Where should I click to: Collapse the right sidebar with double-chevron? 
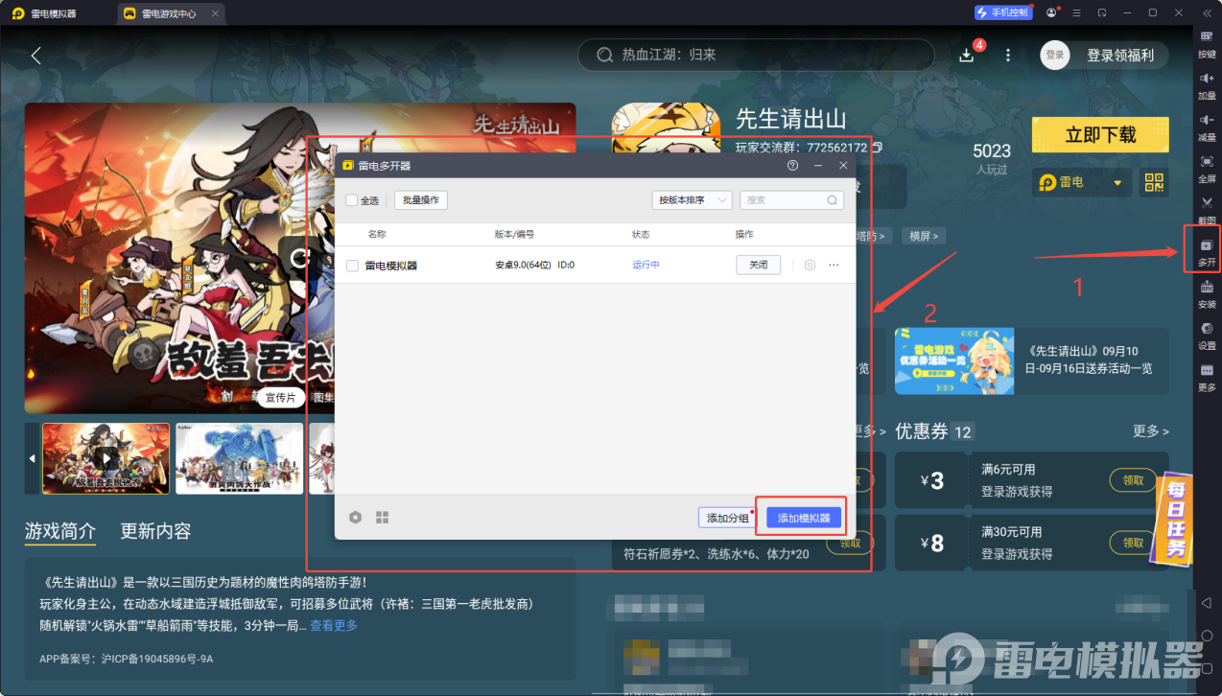click(x=1207, y=12)
